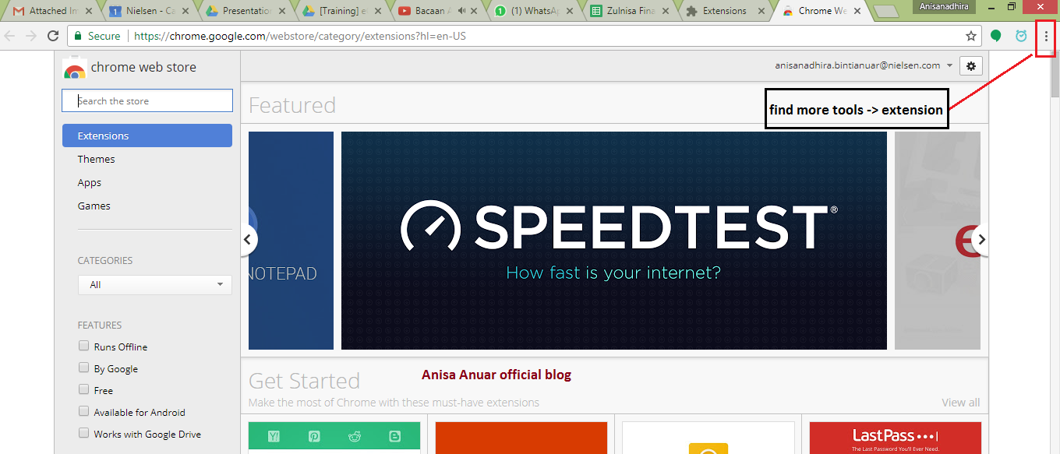Click the anisanadhira.bintianuar@nielsen.com email
This screenshot has width=1060, height=454.
(x=857, y=65)
